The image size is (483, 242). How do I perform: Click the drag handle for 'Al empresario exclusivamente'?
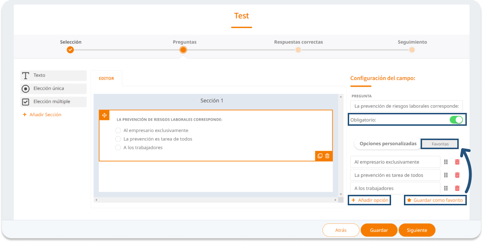[x=446, y=162]
